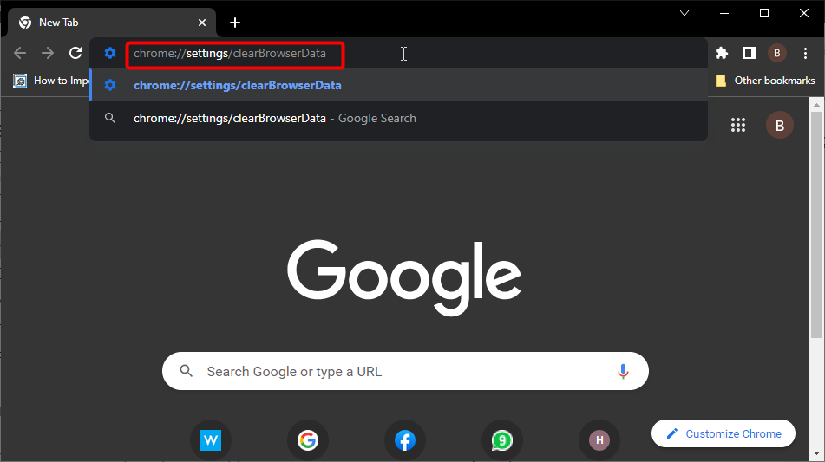Start voice search with the microphone
825x462 pixels.
click(623, 371)
